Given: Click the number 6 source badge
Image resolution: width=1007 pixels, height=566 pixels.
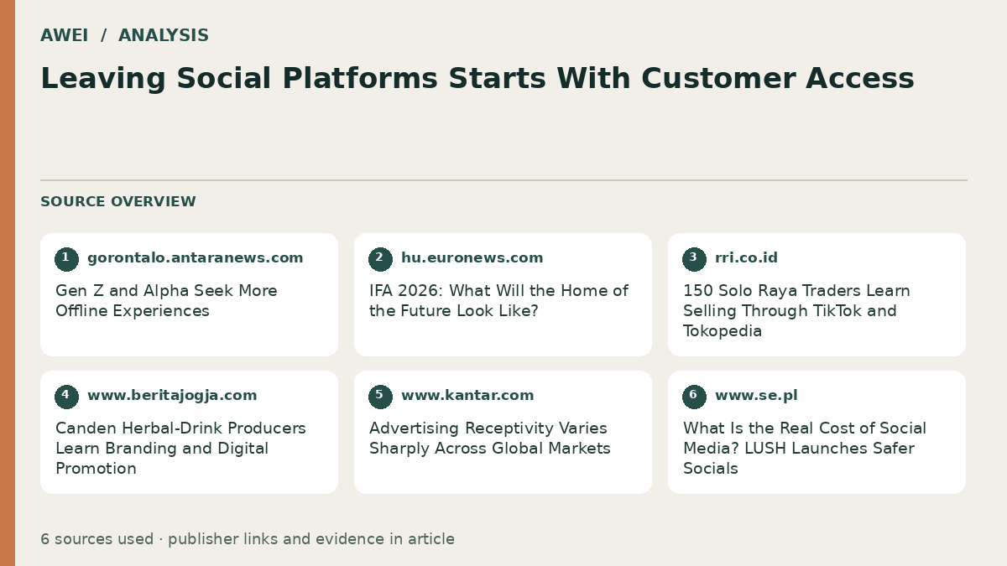Looking at the screenshot, I should [694, 397].
